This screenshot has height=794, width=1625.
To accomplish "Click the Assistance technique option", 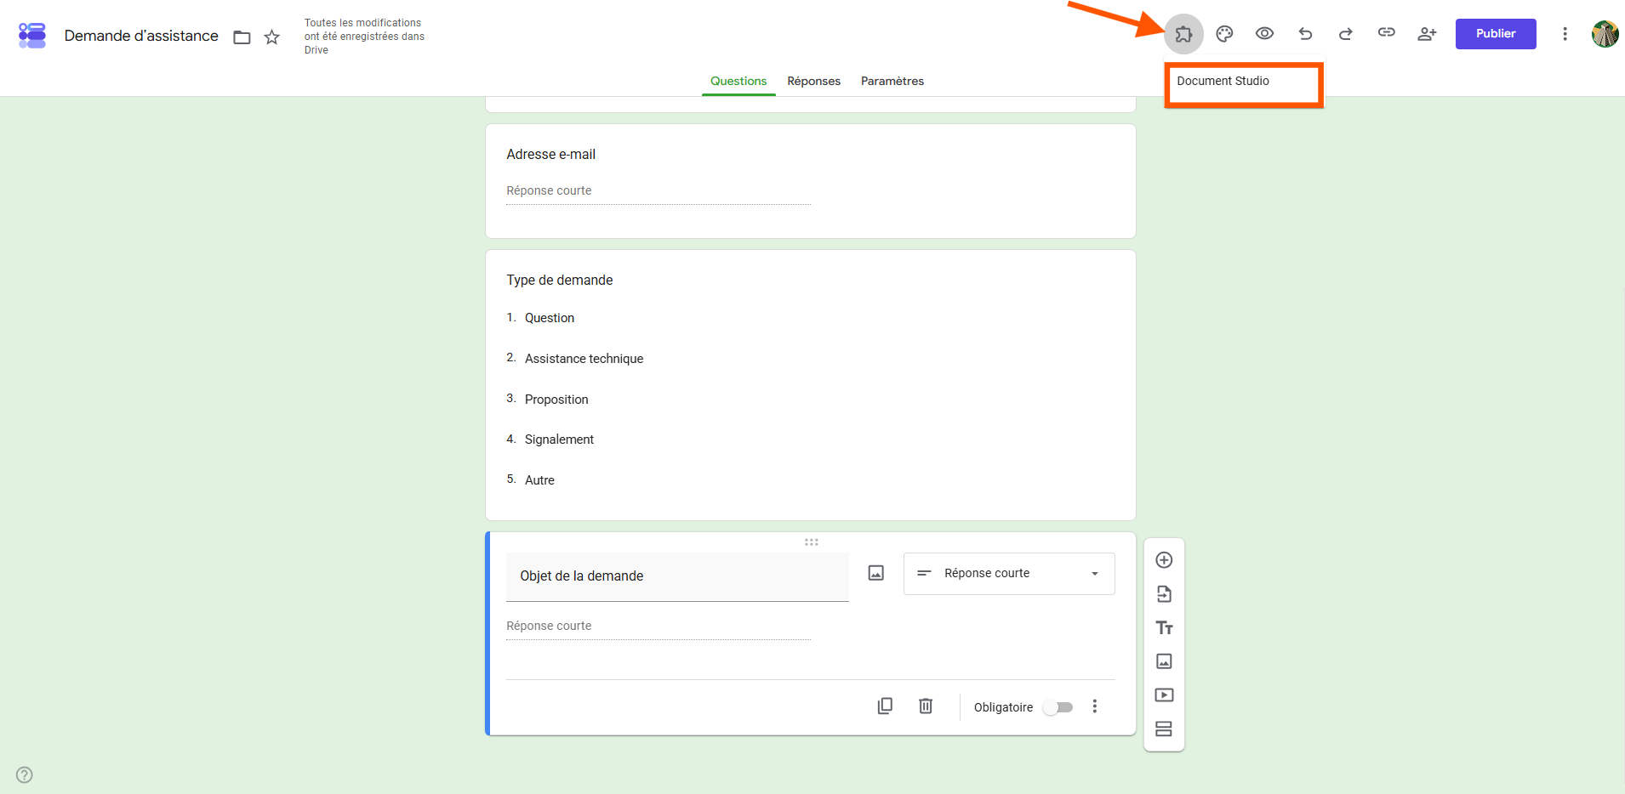I will 584,359.
